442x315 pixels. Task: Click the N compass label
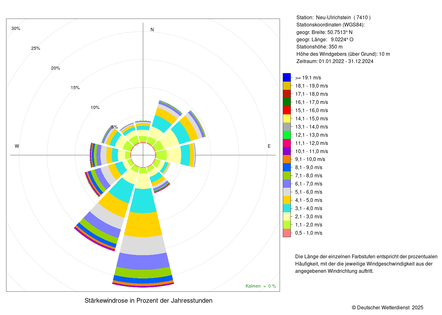click(x=152, y=30)
